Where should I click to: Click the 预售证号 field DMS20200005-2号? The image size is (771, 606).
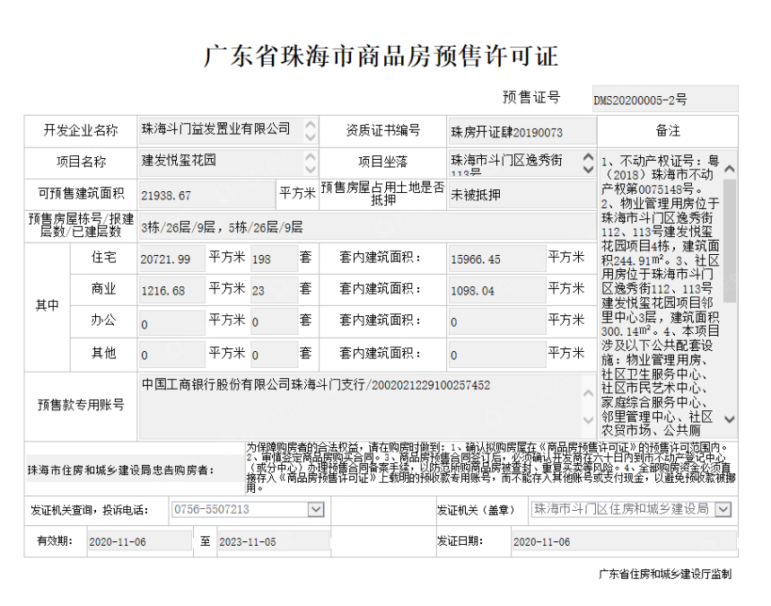click(x=665, y=99)
